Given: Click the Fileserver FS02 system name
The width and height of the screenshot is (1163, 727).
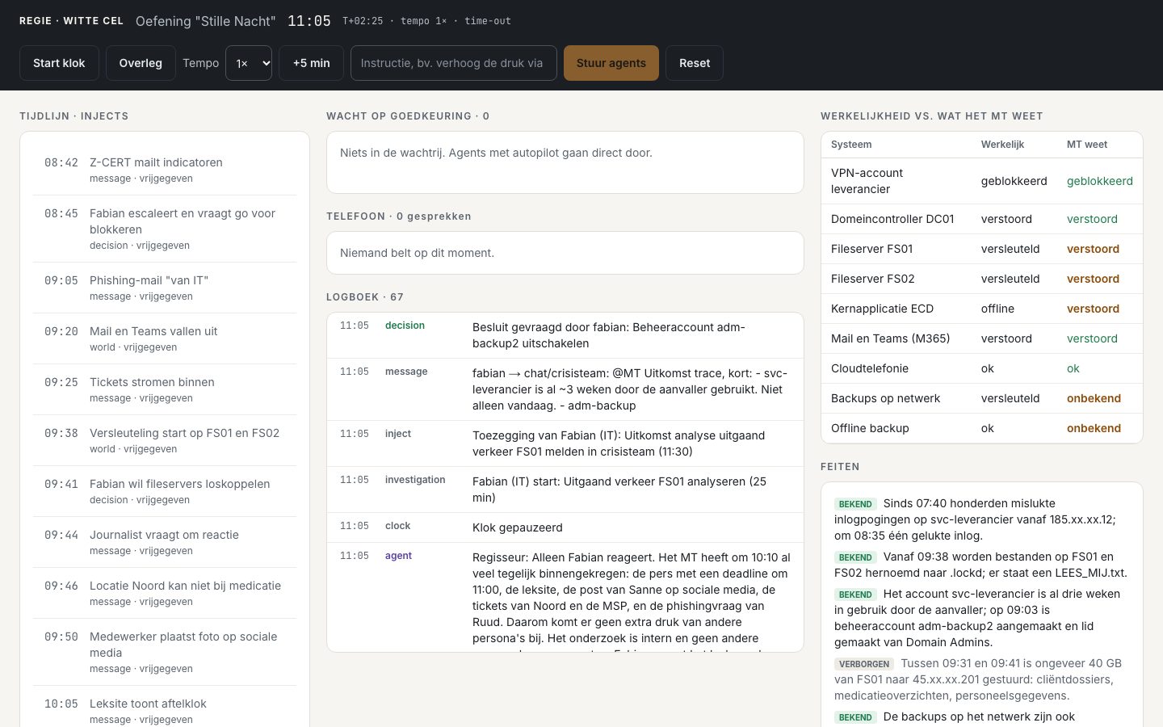Looking at the screenshot, I should tap(872, 279).
